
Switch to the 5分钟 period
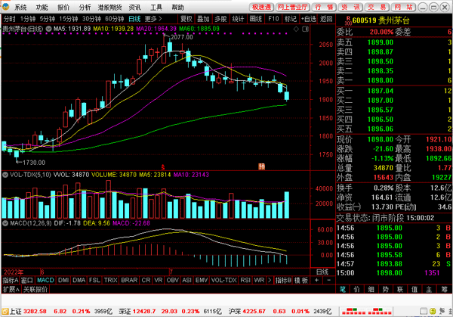pyautogui.click(x=48, y=19)
